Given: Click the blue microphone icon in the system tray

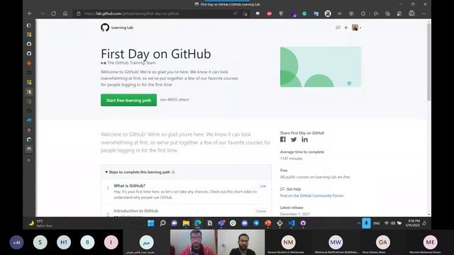Looking at the screenshot, I should pos(366,223).
